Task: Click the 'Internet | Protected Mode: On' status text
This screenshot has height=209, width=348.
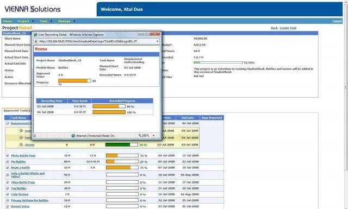Action: pyautogui.click(x=95, y=135)
